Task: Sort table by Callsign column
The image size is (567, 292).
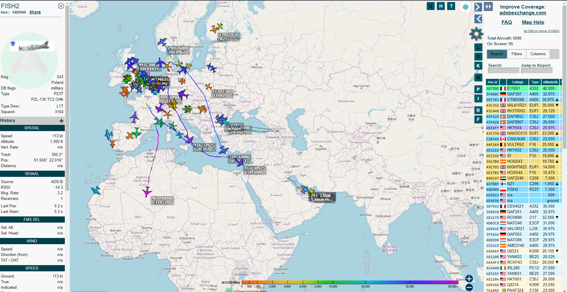Action: tap(518, 82)
